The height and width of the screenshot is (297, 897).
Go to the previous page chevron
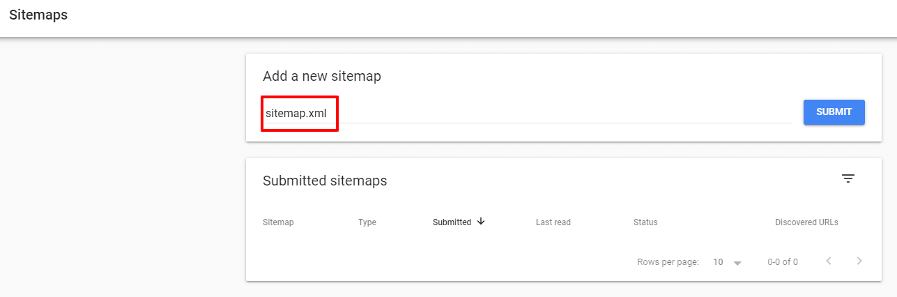(829, 261)
